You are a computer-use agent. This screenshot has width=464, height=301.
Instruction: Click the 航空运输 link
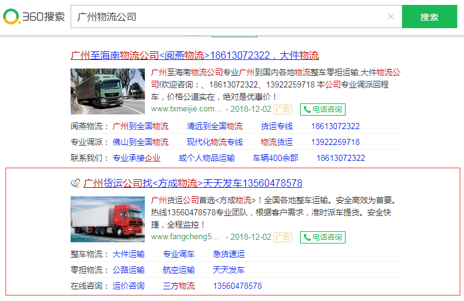(x=179, y=270)
